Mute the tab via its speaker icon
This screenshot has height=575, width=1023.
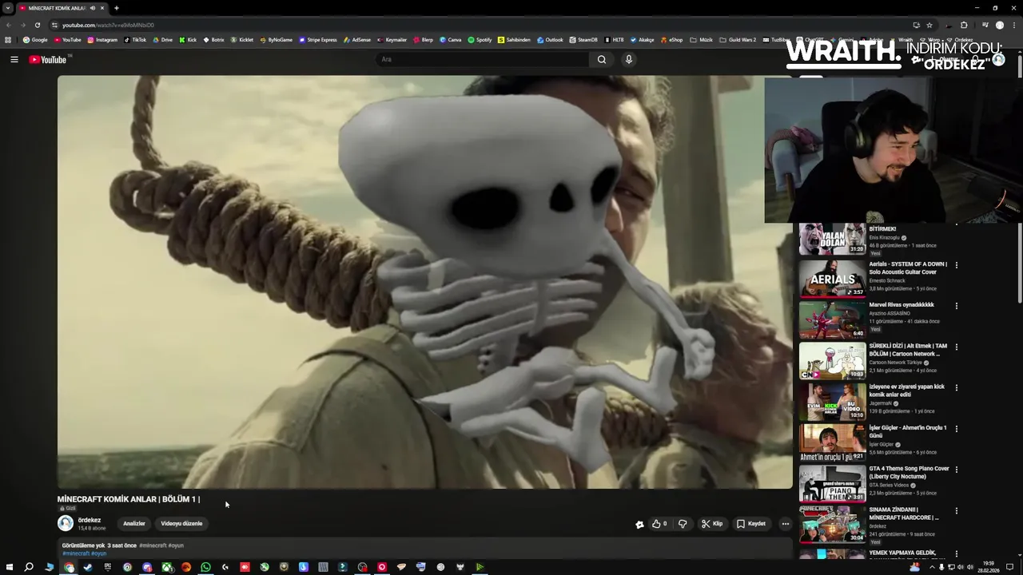pos(93,8)
